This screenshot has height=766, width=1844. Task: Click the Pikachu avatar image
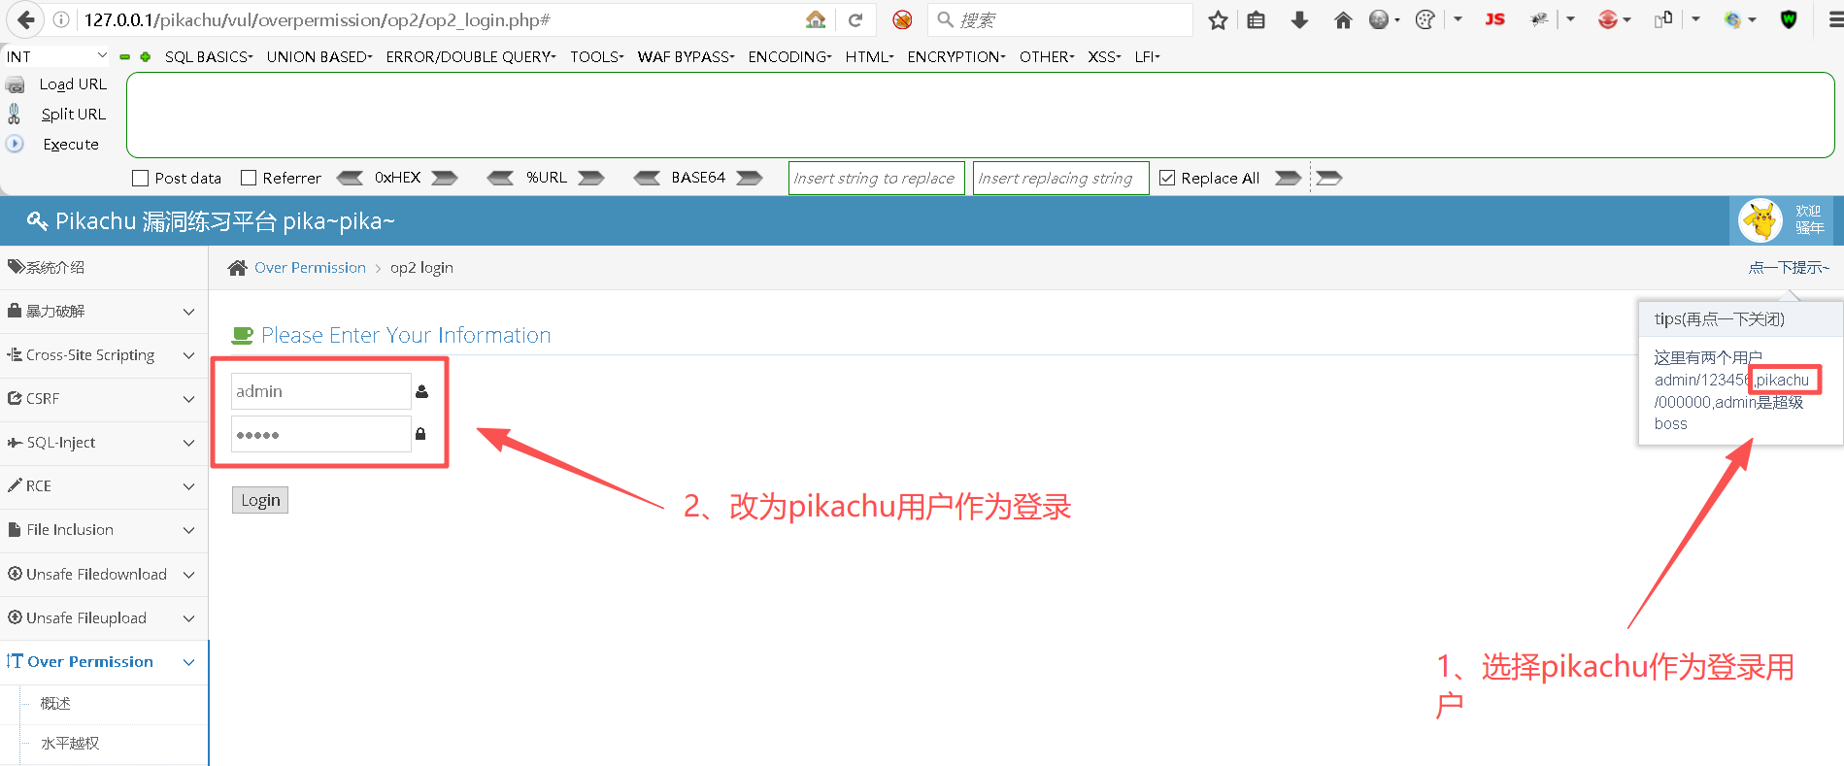point(1760,220)
